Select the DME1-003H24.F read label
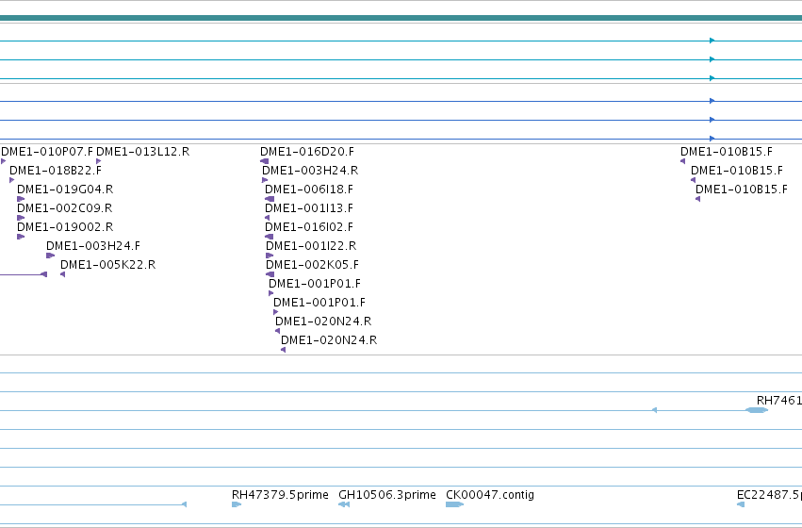Image resolution: width=802 pixels, height=528 pixels. [93, 246]
